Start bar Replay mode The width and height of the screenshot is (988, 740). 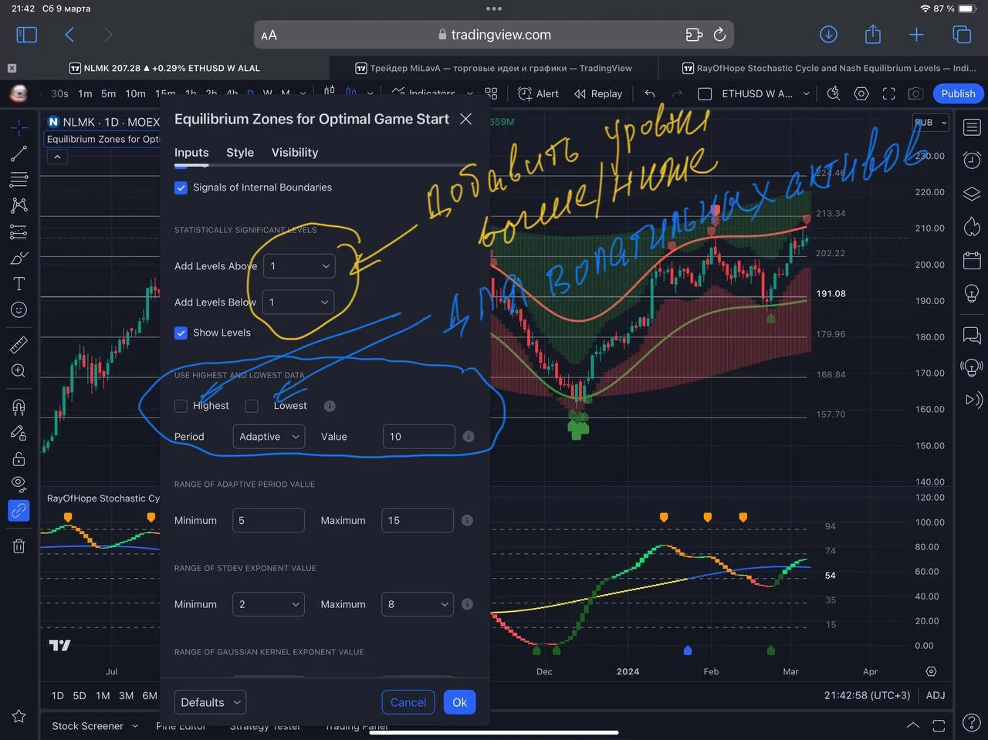coord(598,93)
